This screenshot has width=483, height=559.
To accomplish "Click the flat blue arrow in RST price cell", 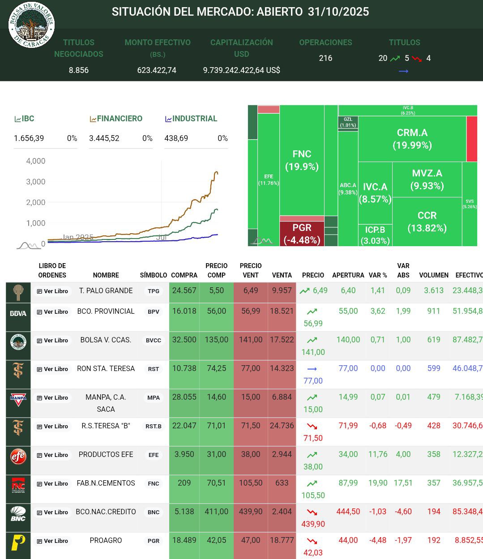I will [312, 369].
